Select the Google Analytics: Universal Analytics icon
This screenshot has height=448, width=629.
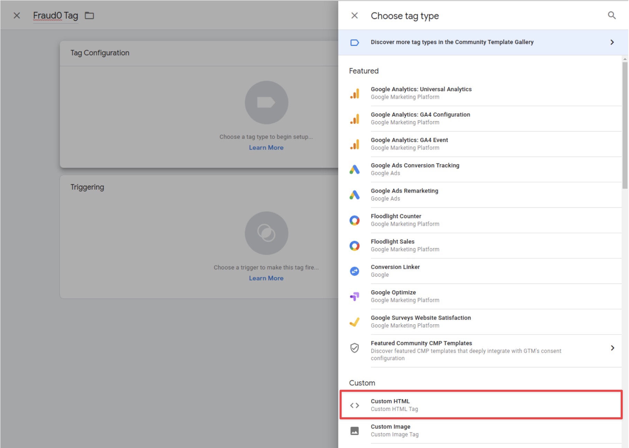[x=355, y=93]
